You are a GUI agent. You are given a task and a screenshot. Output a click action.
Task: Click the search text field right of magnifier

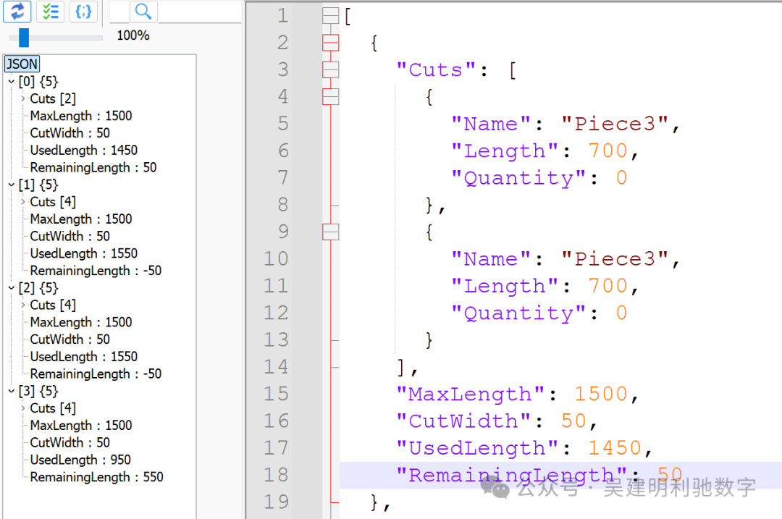199,12
